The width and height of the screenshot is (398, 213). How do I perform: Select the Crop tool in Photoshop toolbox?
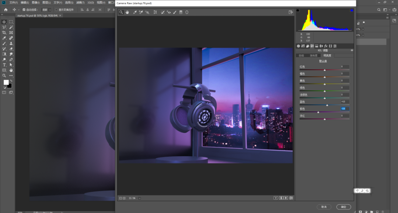tap(4, 33)
